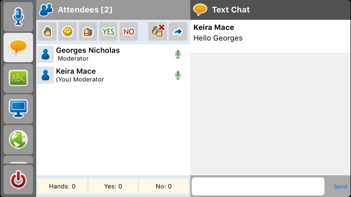Click the red power exit button
Viewport: 351px width, 197px height.
pyautogui.click(x=18, y=180)
